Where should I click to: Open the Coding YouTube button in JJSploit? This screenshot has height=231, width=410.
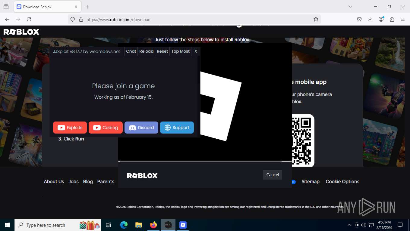pyautogui.click(x=106, y=128)
